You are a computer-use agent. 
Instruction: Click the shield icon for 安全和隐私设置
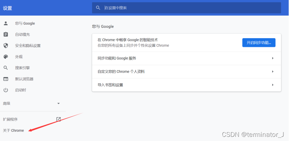[x=6, y=45]
